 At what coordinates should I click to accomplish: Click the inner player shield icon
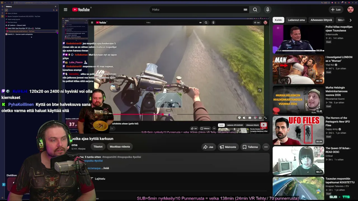pos(239,118)
